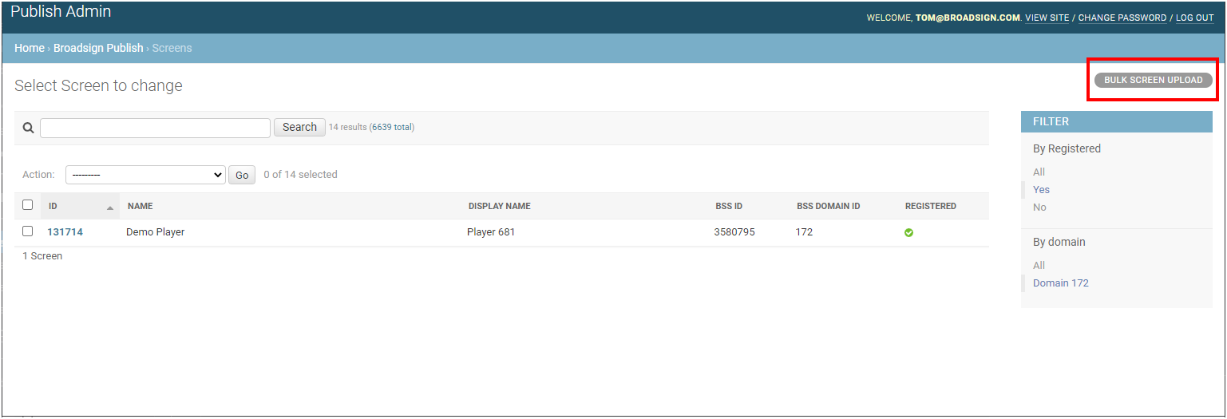This screenshot has width=1227, height=419.
Task: Click the search magnifier icon
Action: click(28, 128)
